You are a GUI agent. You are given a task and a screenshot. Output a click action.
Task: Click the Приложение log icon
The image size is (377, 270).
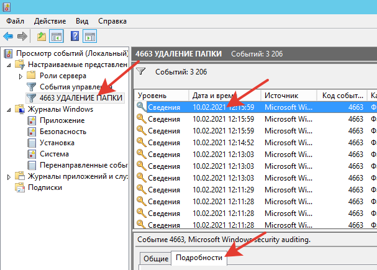coord(32,120)
